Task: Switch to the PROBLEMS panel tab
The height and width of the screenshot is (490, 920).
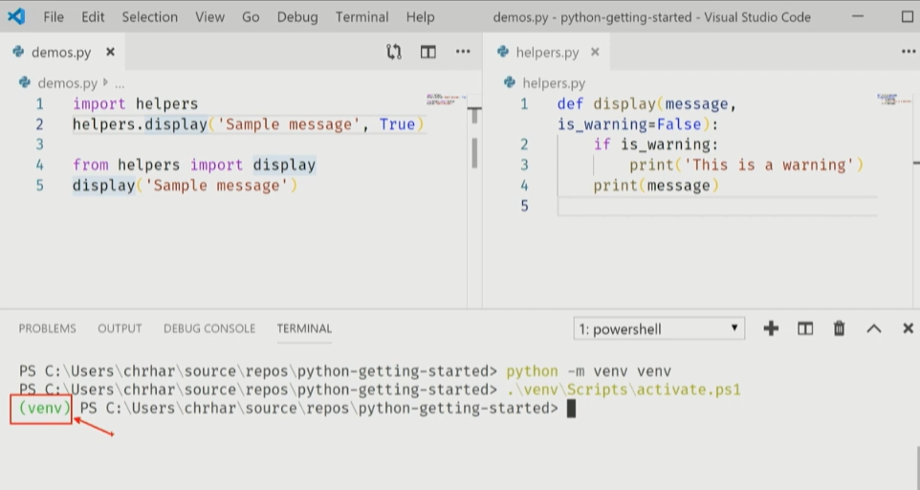Action: [48, 328]
